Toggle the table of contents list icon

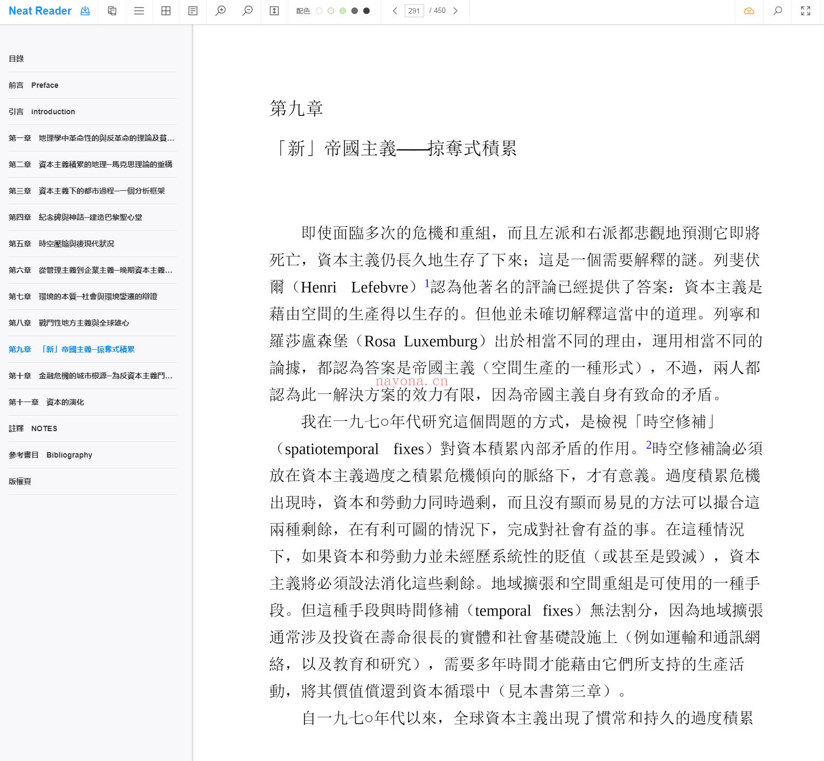(x=139, y=11)
